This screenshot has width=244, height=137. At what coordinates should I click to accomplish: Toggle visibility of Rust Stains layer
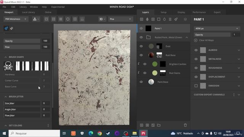click(145, 73)
